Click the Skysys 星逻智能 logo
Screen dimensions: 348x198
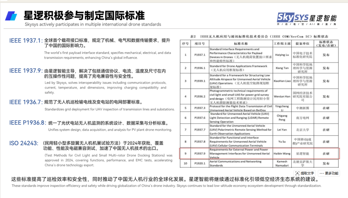[307, 18]
